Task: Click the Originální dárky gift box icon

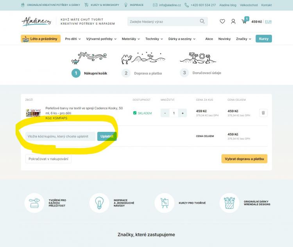Action: [x=229, y=203]
